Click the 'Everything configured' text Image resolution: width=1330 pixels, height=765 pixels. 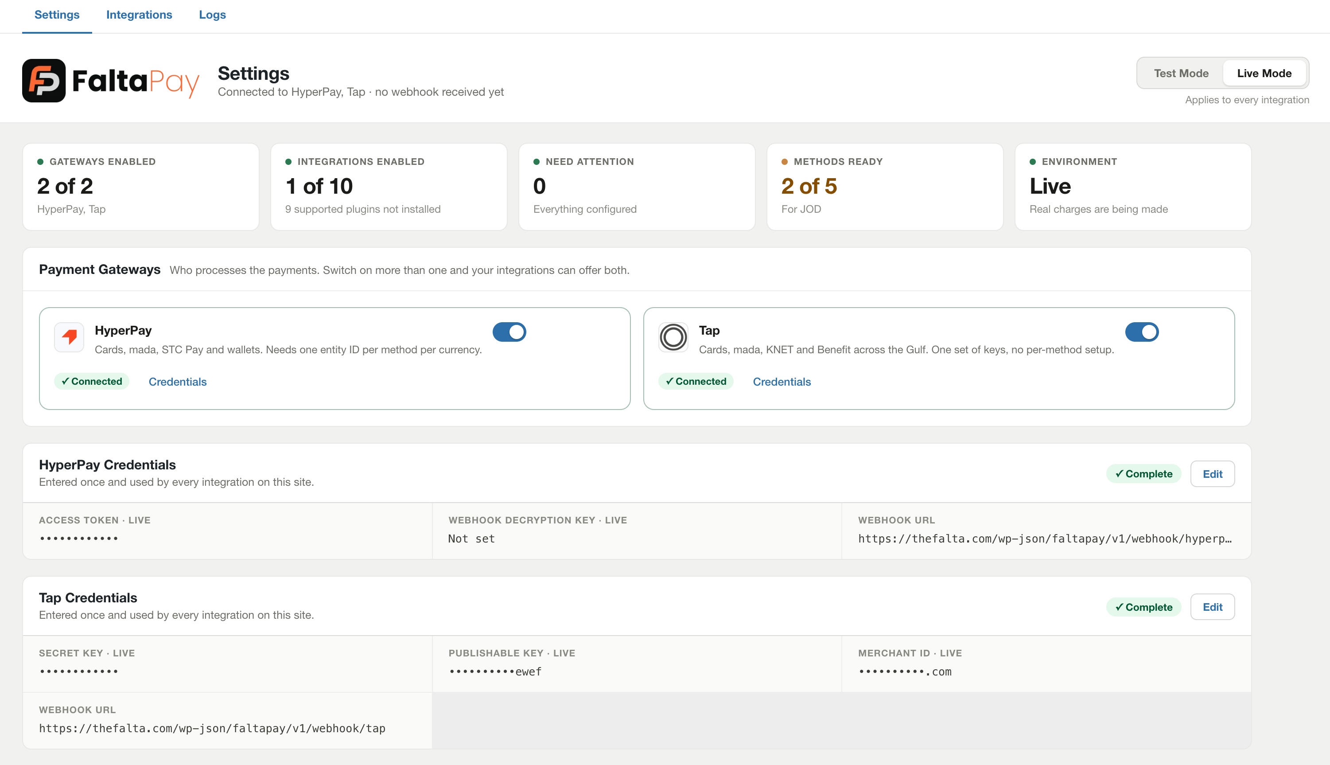[585, 209]
